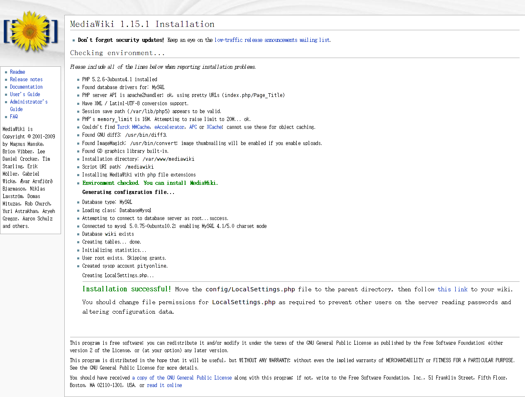Follow the eAccelerator link
The width and height of the screenshot is (525, 397).
169,127
